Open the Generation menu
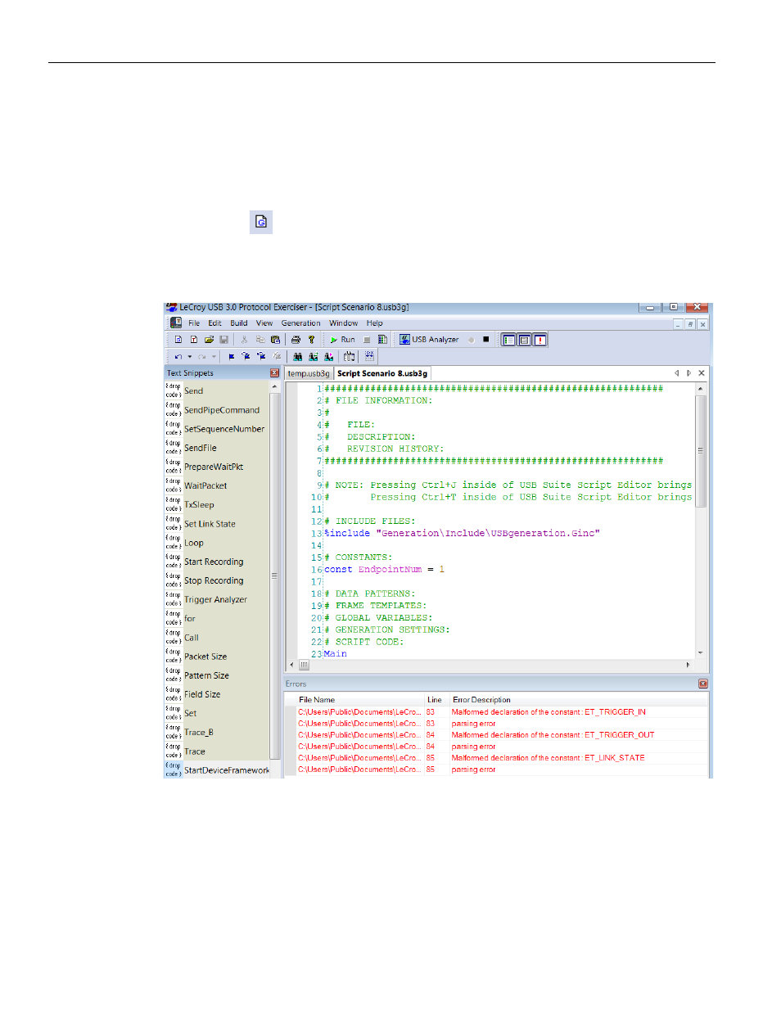The height and width of the screenshot is (1011, 781). (x=300, y=323)
